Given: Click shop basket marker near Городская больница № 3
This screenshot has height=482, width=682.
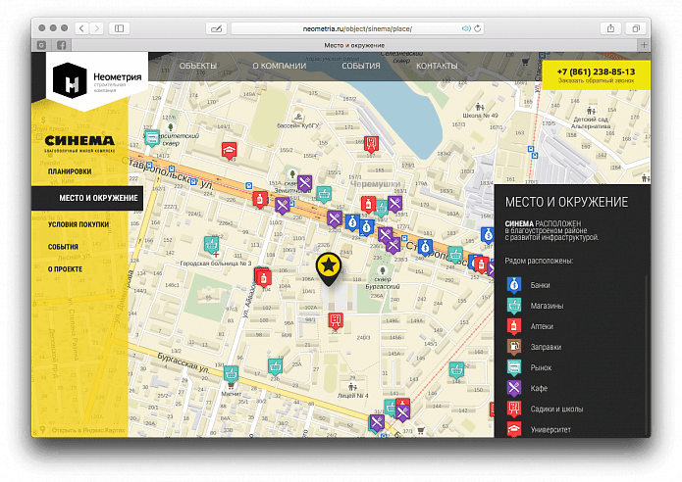Looking at the screenshot, I should coord(211,245).
